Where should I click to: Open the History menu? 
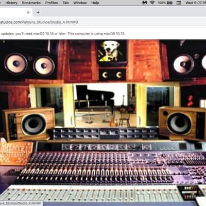(x=11, y=3)
